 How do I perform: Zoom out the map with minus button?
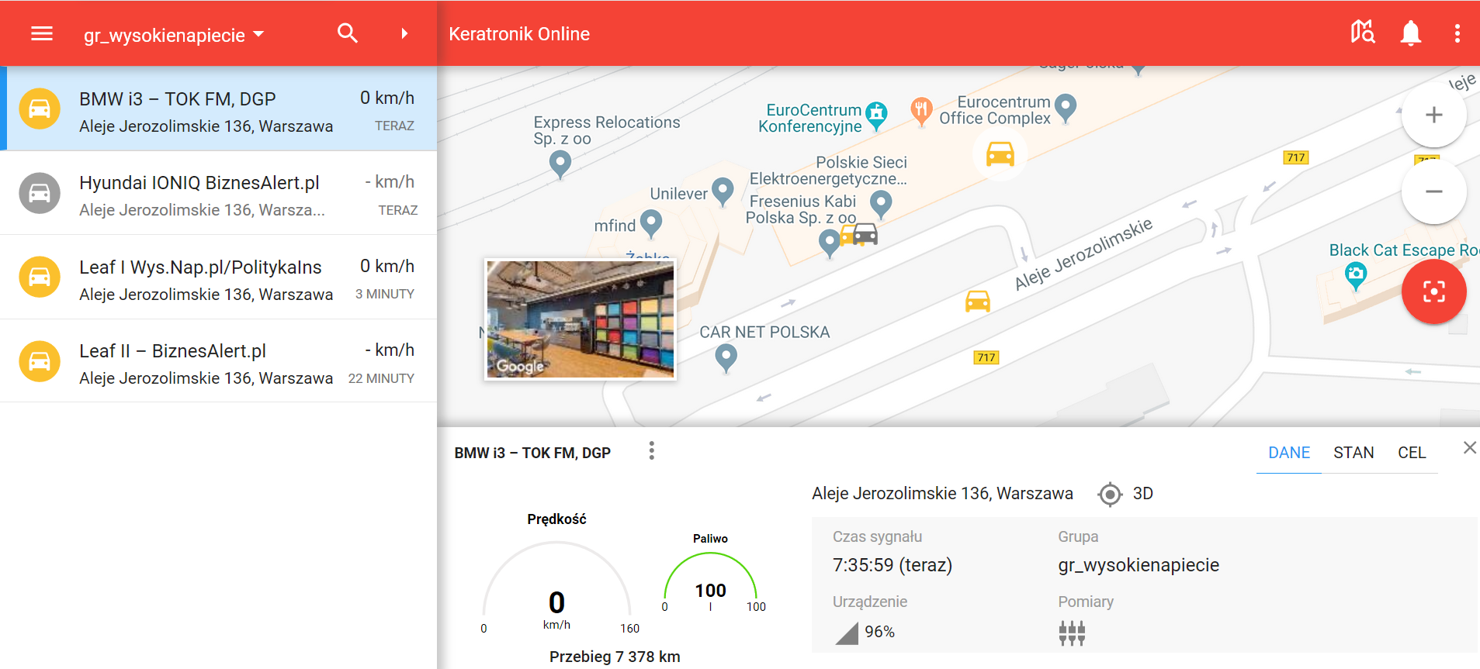point(1433,191)
